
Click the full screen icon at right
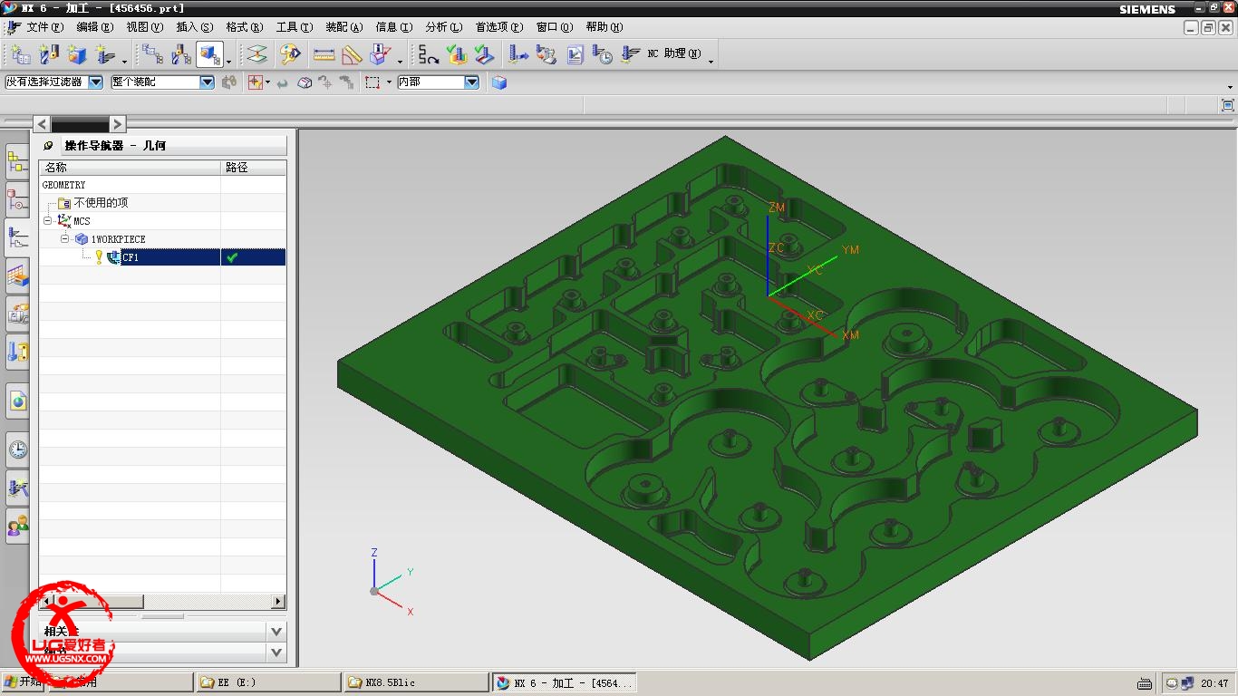(x=1228, y=105)
